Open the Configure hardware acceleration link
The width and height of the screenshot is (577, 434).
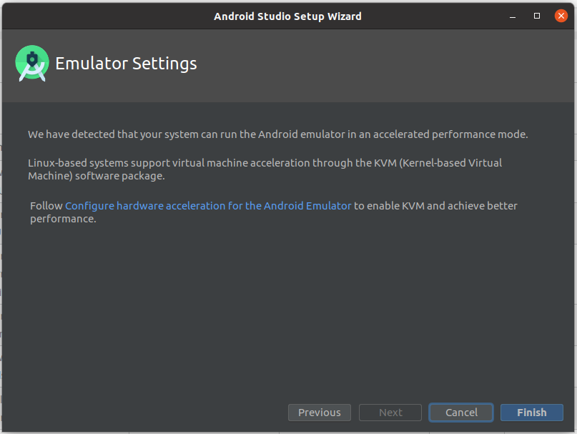(x=208, y=206)
